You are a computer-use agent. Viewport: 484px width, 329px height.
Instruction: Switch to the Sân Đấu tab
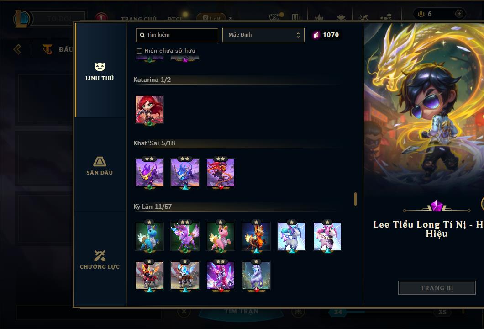click(x=100, y=165)
